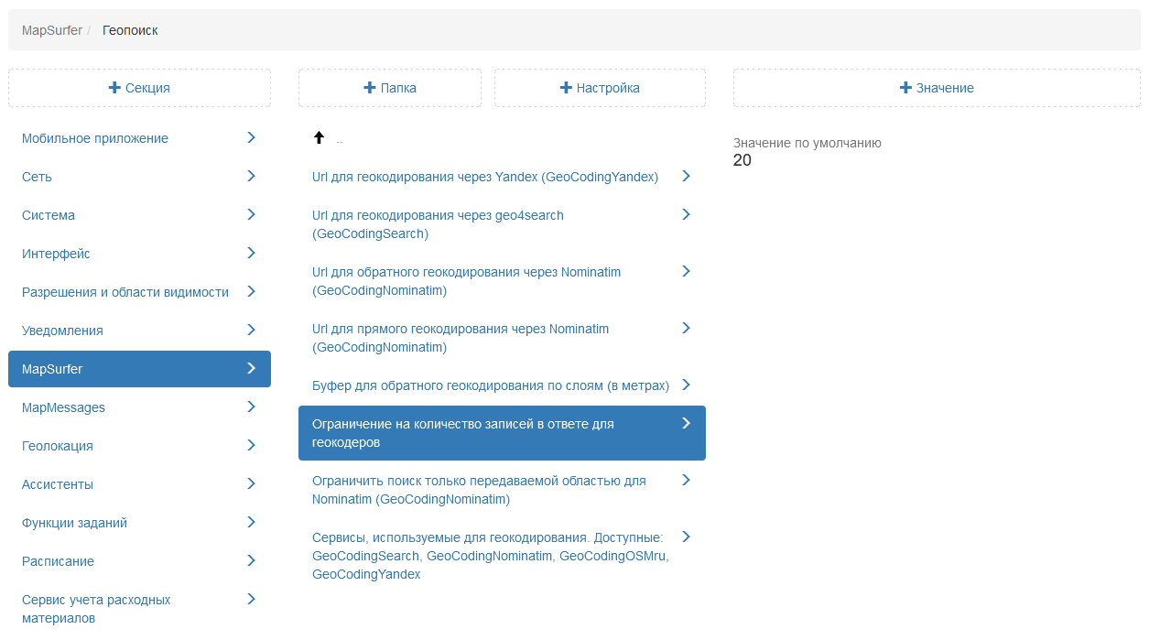Click chevron of Сервисы для геокодирования row
Viewport: 1149px width, 640px height.
tap(686, 537)
